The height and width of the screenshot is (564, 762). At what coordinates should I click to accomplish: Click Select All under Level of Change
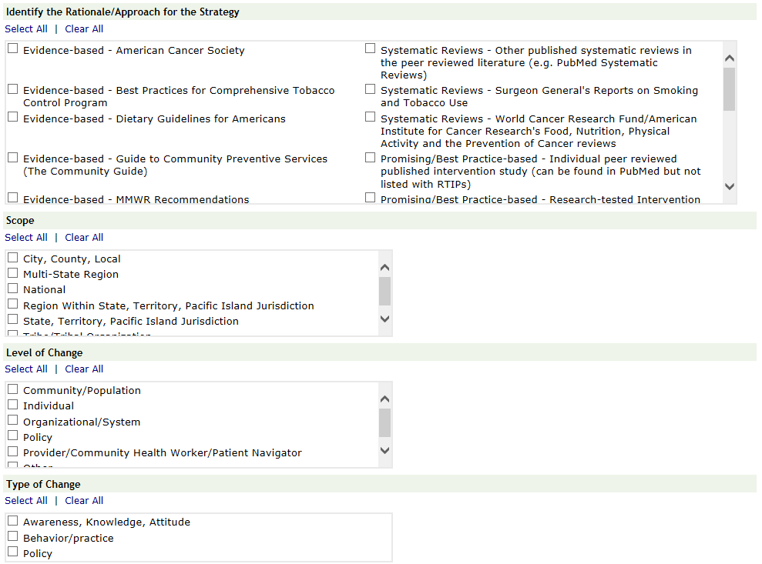point(26,369)
